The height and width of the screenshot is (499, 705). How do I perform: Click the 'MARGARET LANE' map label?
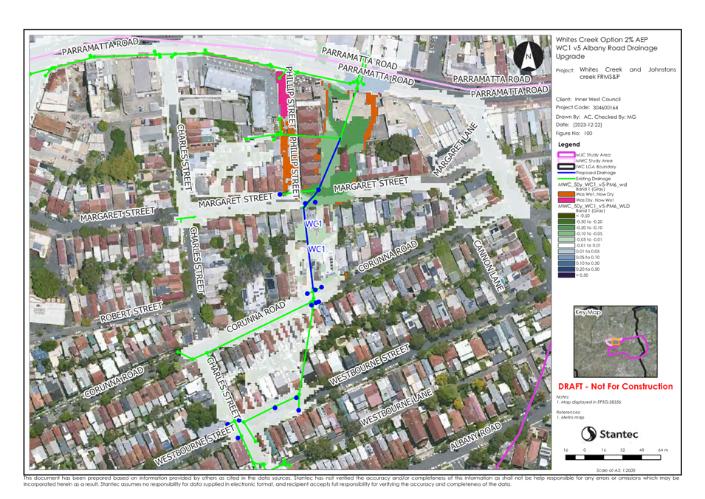point(455,149)
